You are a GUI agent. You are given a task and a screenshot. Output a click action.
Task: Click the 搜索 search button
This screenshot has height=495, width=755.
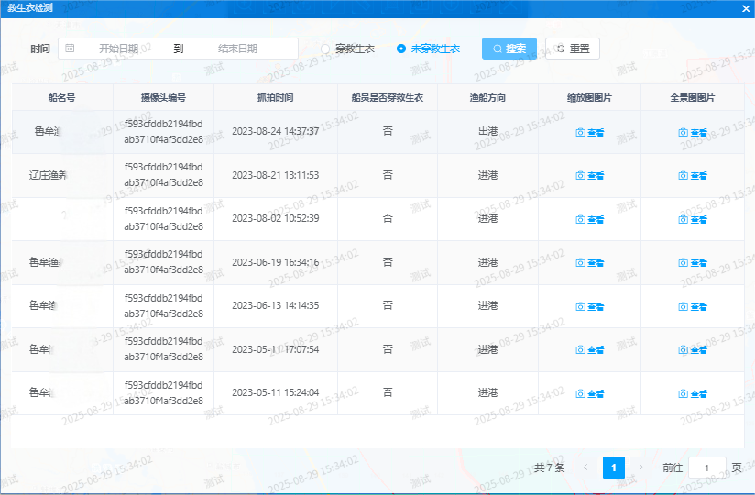click(x=509, y=49)
